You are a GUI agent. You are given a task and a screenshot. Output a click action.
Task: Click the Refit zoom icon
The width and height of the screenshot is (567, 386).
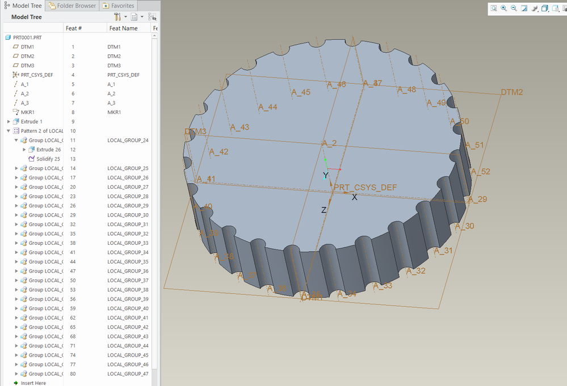(x=494, y=9)
